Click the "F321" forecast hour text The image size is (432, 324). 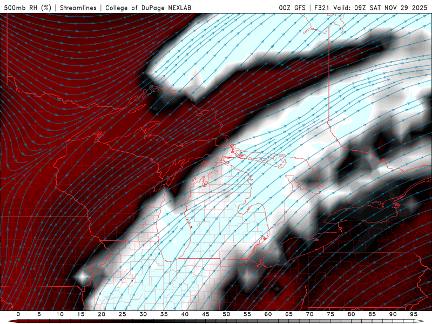pyautogui.click(x=321, y=8)
